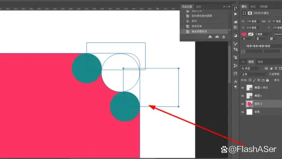The height and width of the screenshot is (159, 282).
Task: Create new document from current history state
Action: [210, 37]
